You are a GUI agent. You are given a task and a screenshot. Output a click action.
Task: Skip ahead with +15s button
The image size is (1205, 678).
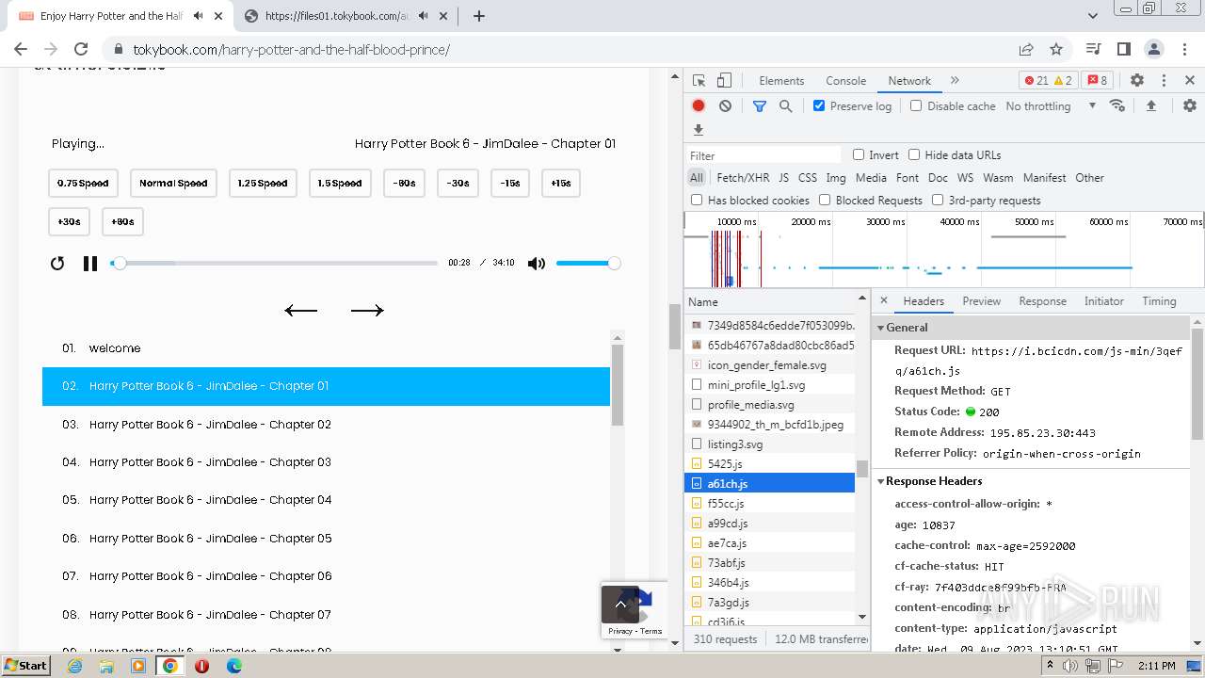click(561, 184)
